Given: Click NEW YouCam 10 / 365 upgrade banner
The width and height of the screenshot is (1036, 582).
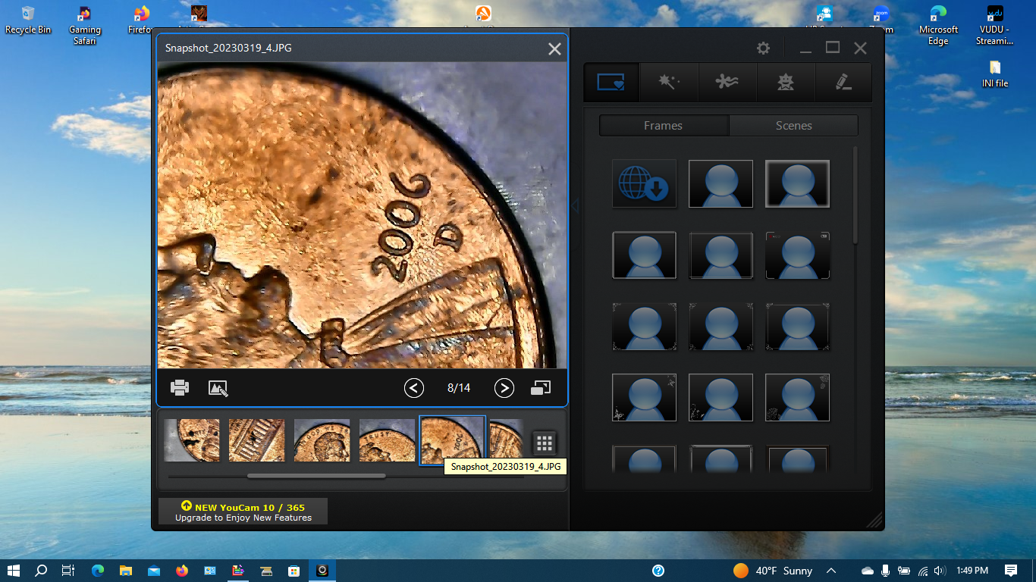Looking at the screenshot, I should (243, 512).
